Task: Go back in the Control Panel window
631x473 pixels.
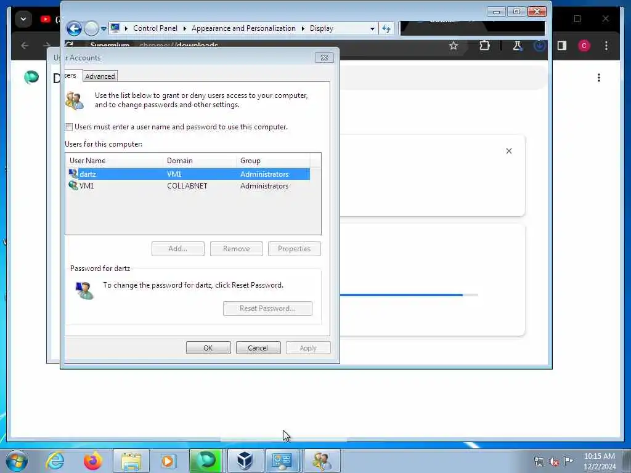Action: click(74, 28)
